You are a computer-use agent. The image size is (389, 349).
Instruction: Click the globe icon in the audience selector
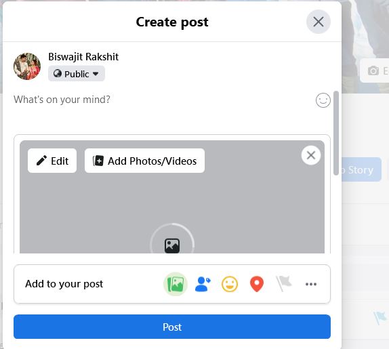(58, 73)
